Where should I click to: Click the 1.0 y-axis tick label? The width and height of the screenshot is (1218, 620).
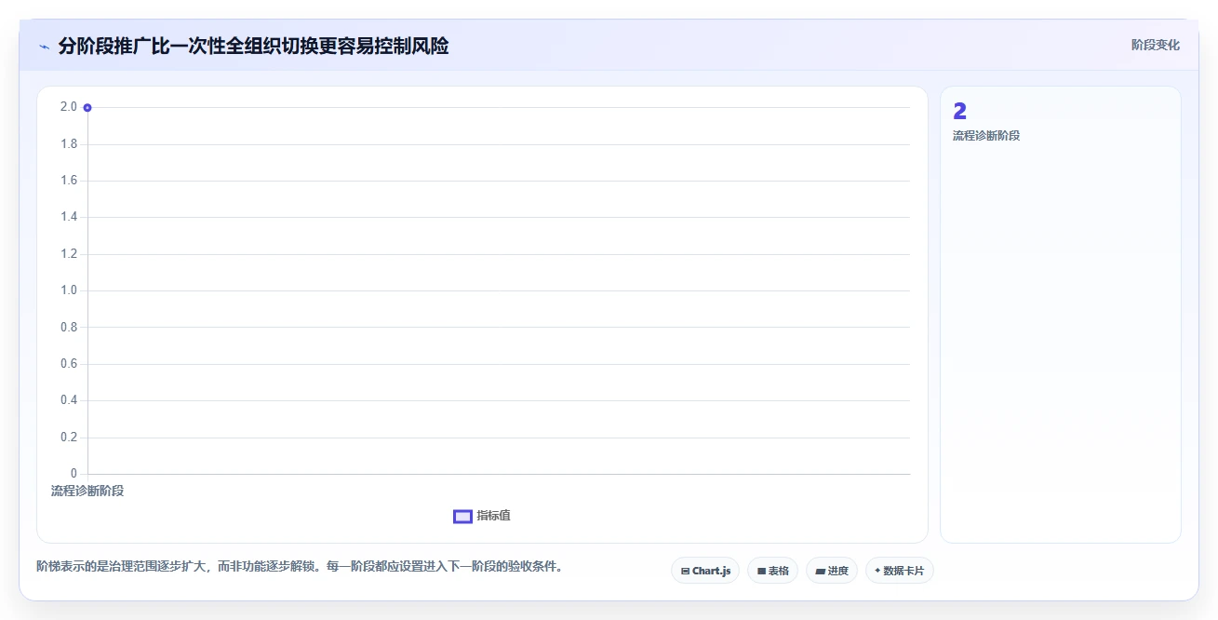(68, 290)
